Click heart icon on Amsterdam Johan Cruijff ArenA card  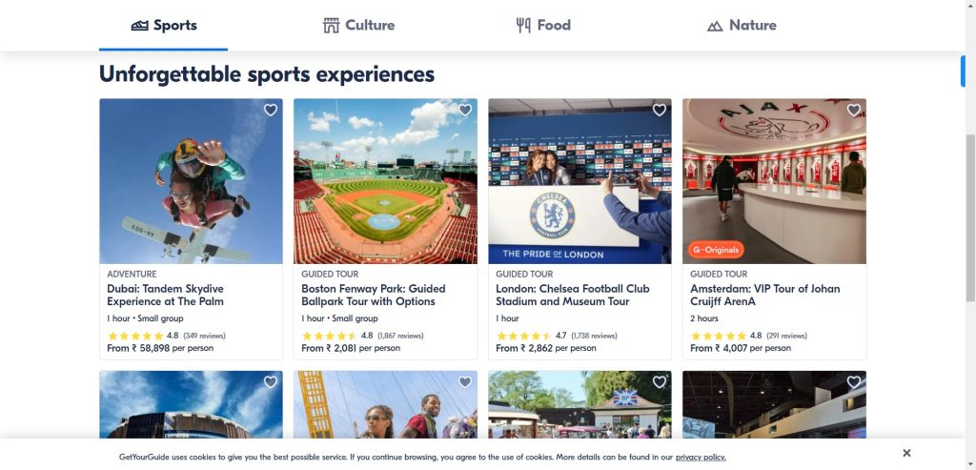click(x=854, y=111)
